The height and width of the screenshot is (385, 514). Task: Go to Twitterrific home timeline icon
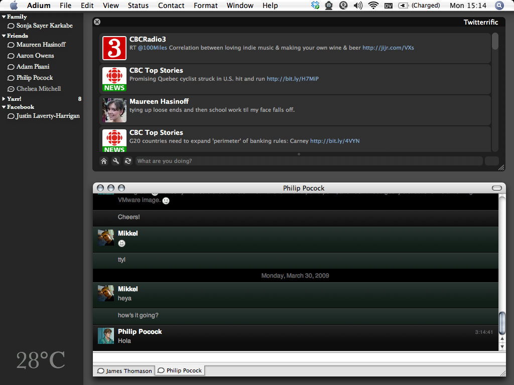pos(104,161)
